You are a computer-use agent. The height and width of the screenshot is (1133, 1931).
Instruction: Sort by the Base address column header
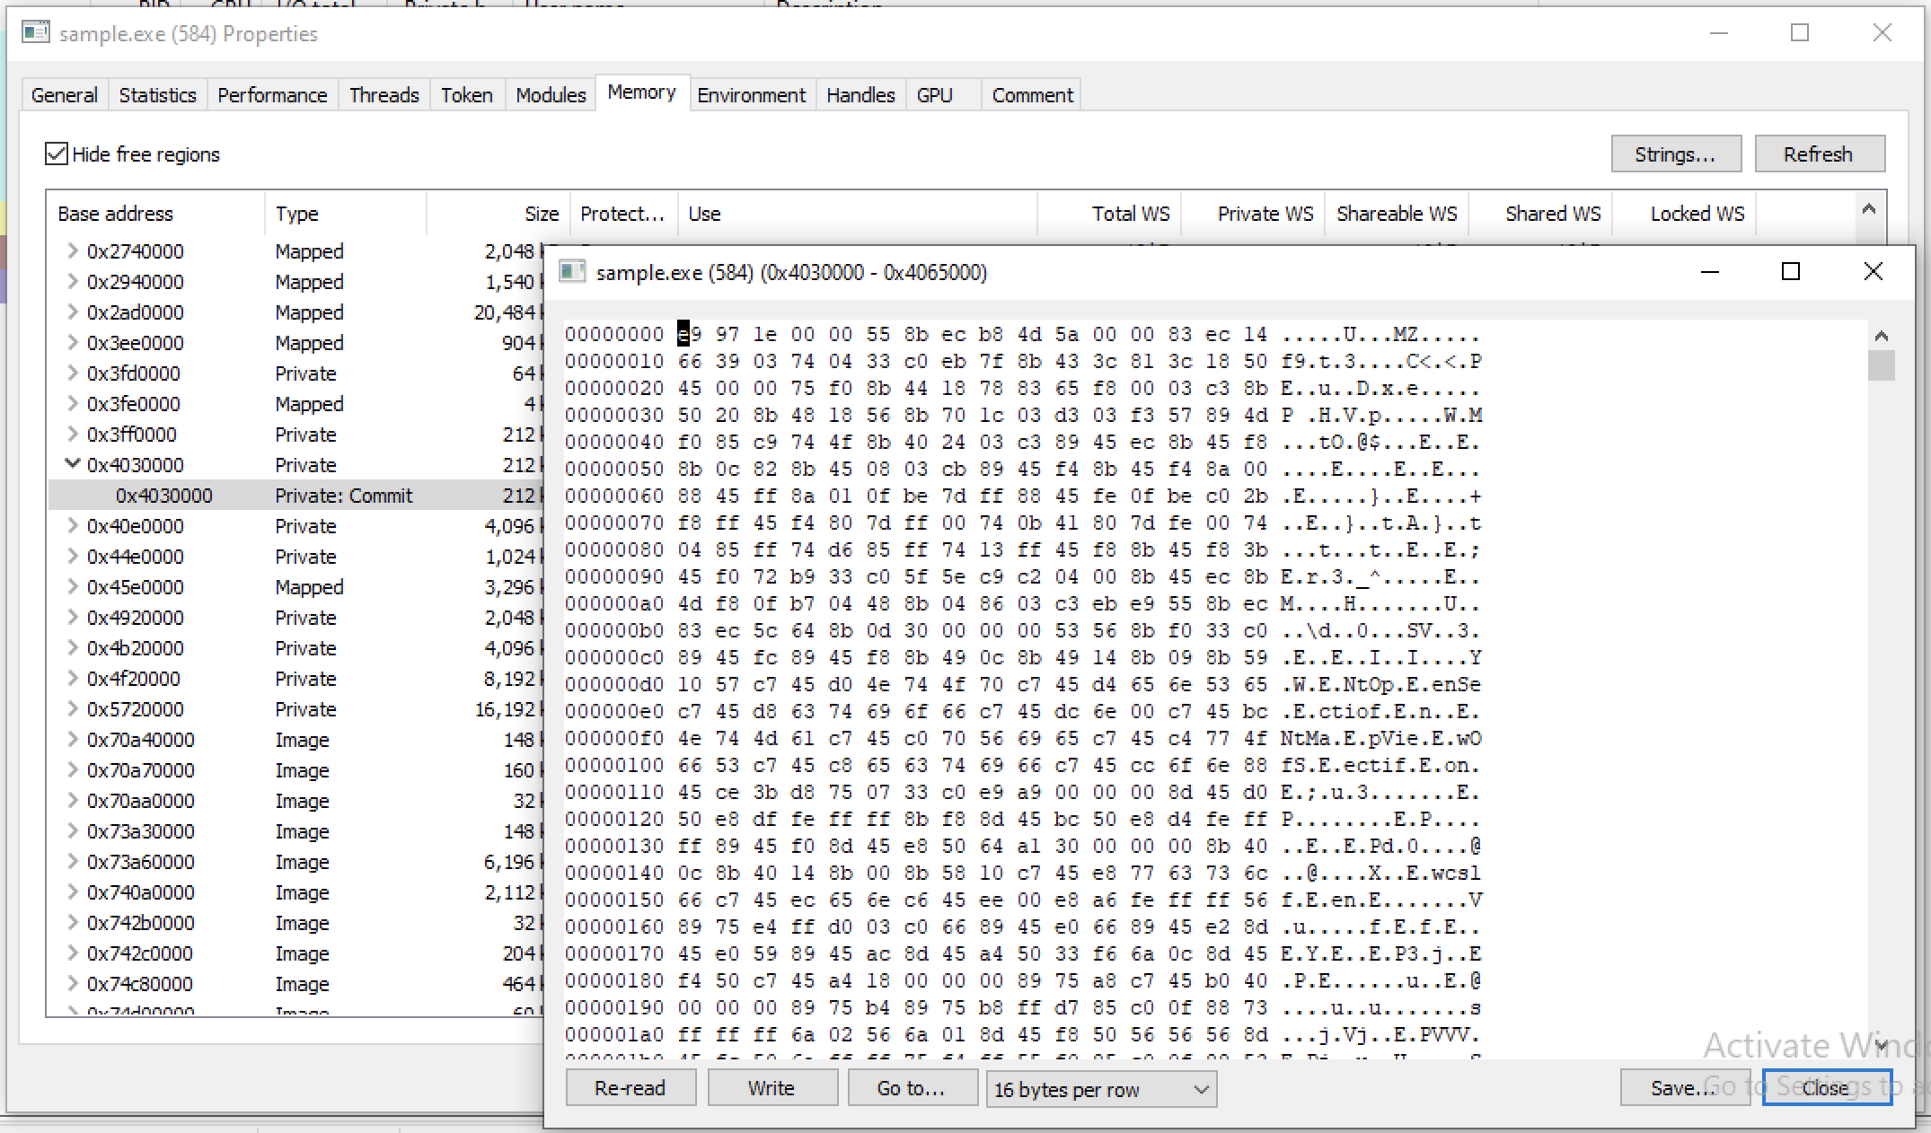(x=155, y=214)
